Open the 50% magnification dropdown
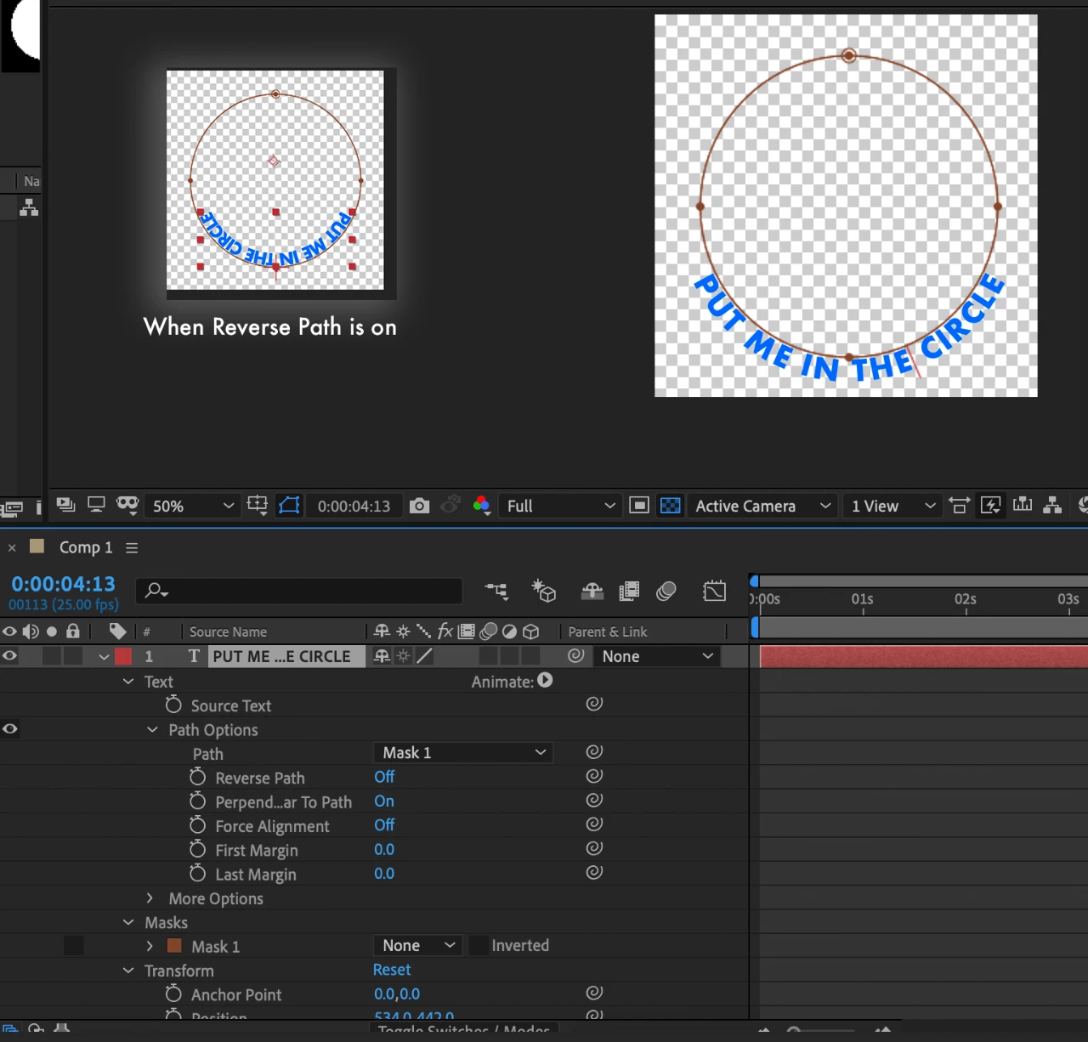 192,506
